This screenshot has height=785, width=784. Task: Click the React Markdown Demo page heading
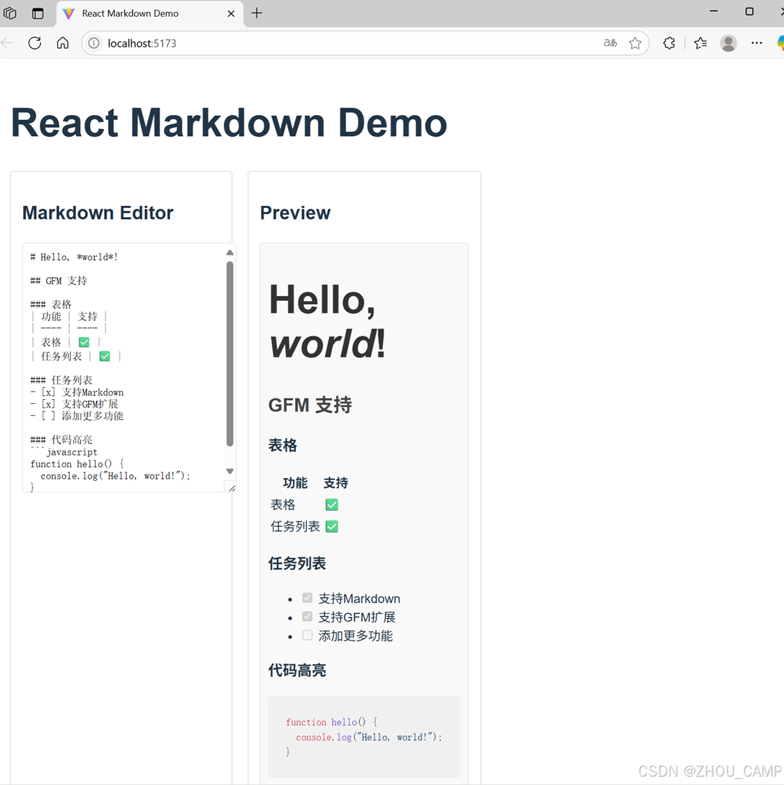click(x=229, y=123)
